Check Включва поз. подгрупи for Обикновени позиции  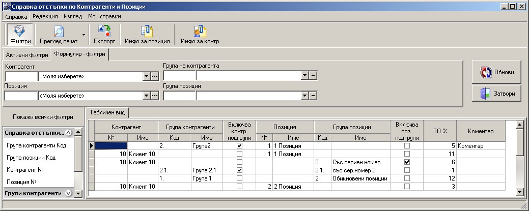407,178
